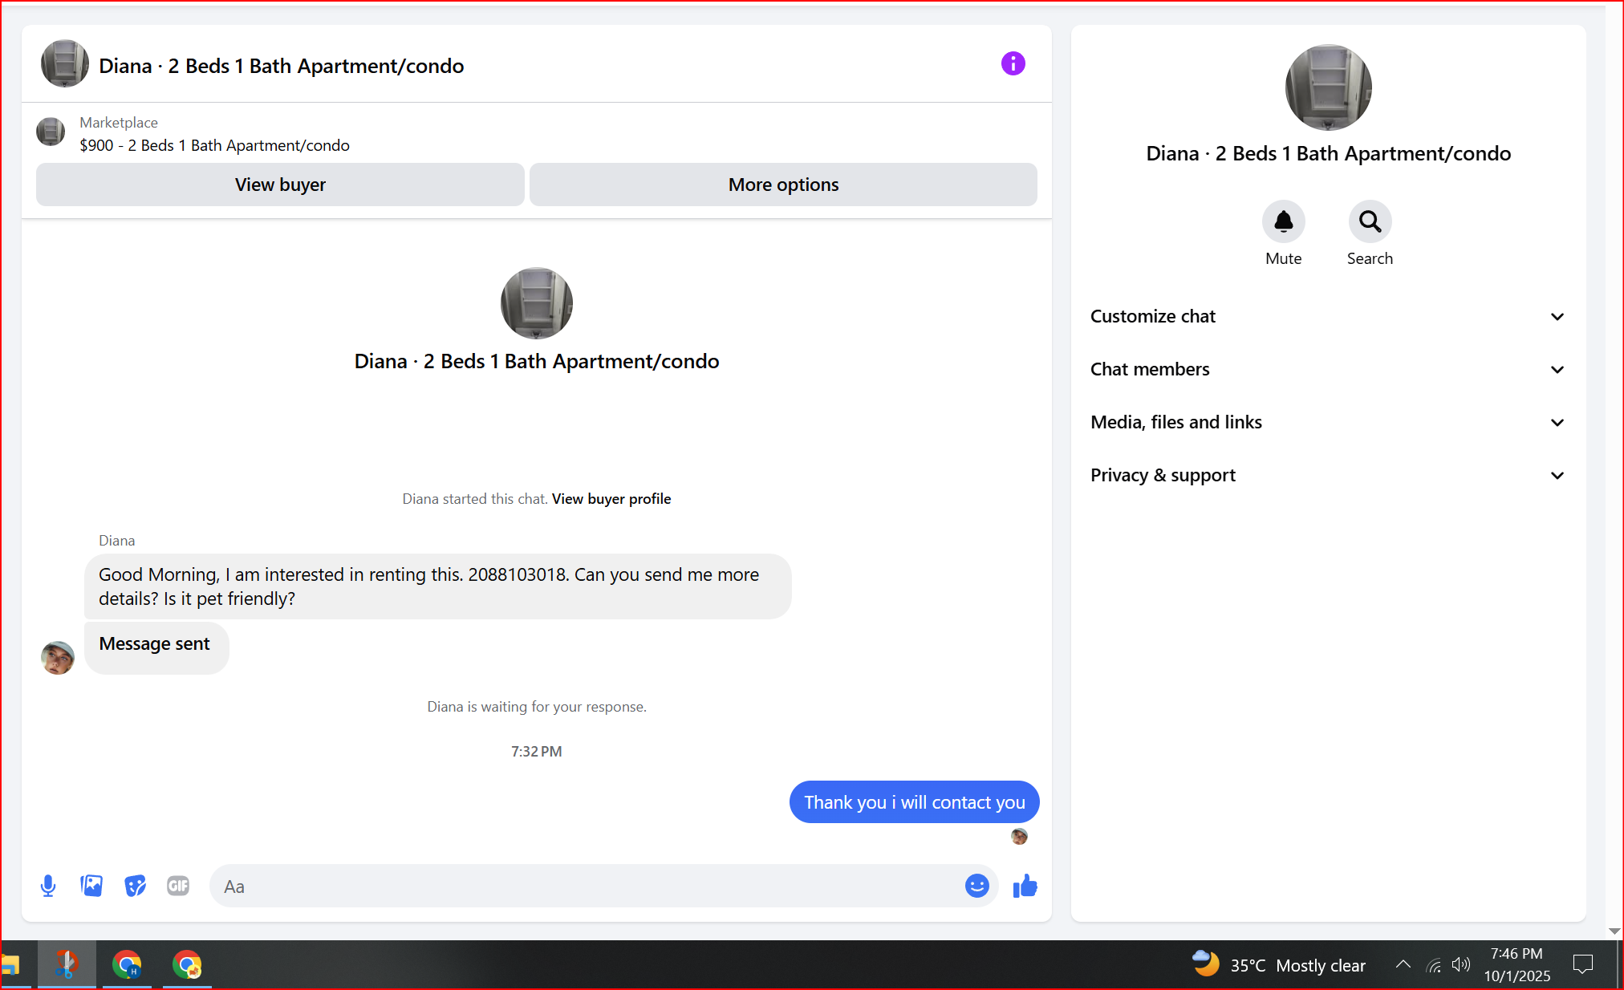1624x990 pixels.
Task: Open the volume control icon
Action: (1461, 964)
